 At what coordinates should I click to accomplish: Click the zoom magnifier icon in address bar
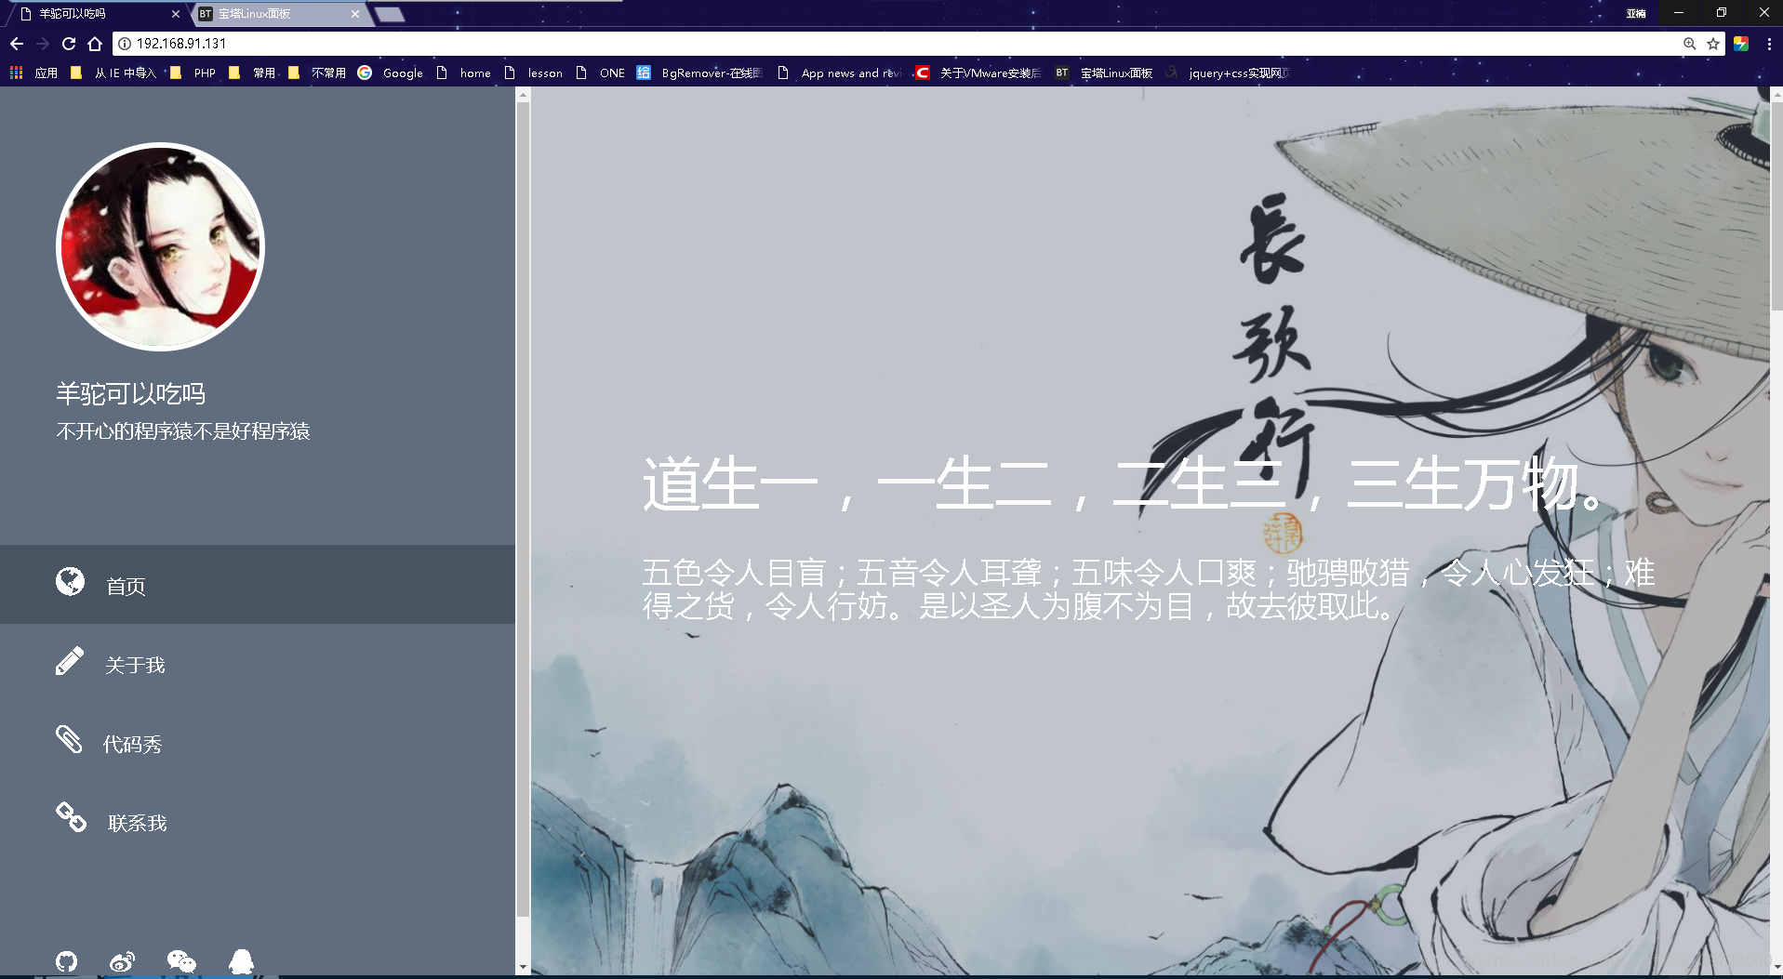coord(1690,44)
